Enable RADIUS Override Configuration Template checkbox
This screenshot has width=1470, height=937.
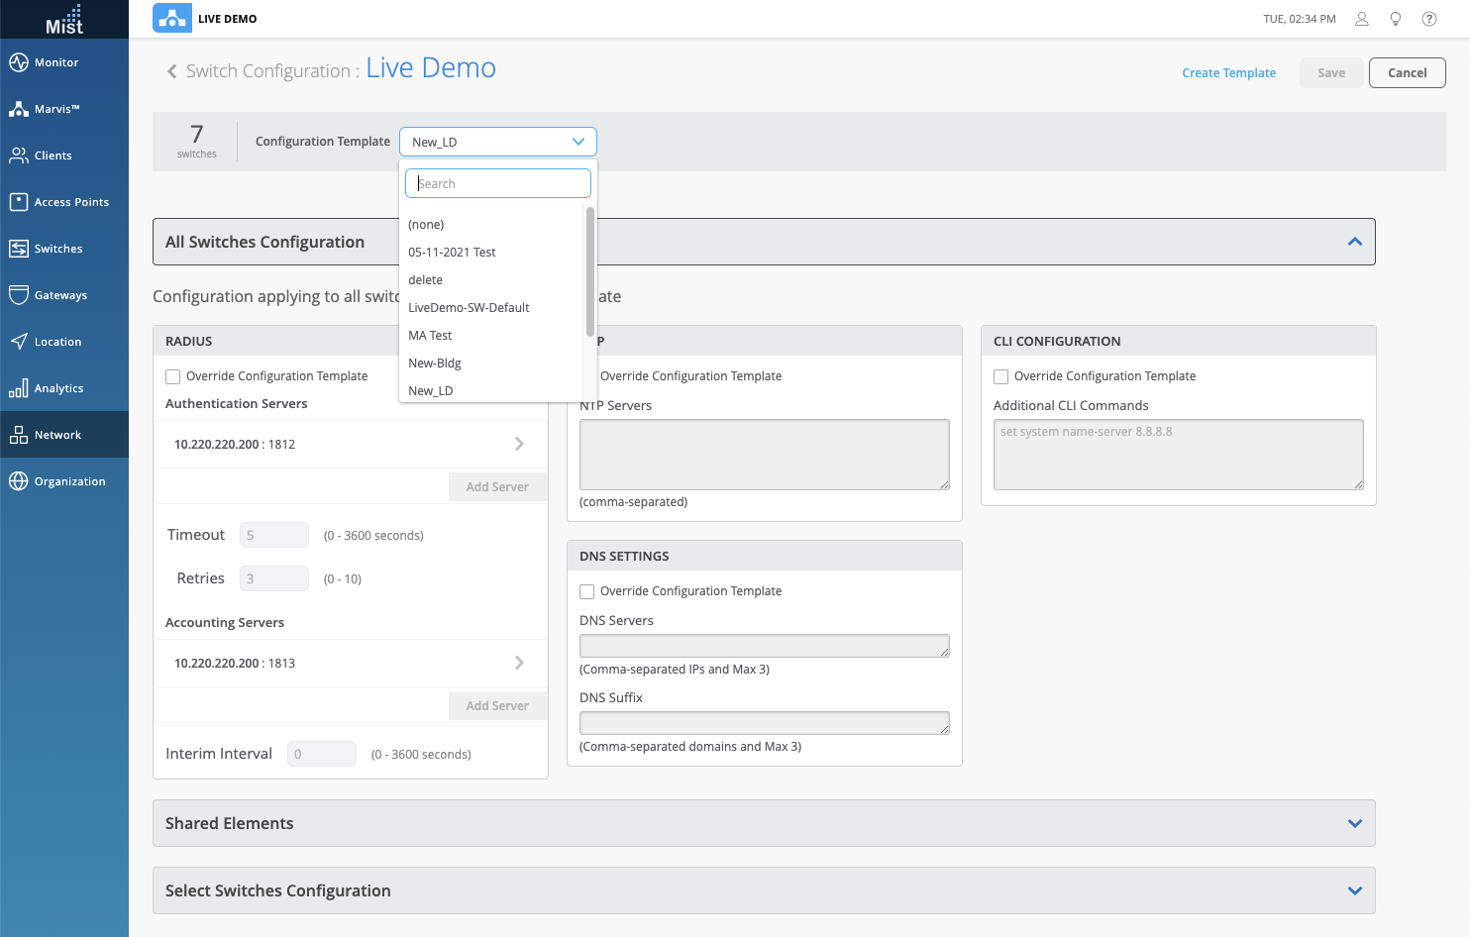click(173, 376)
